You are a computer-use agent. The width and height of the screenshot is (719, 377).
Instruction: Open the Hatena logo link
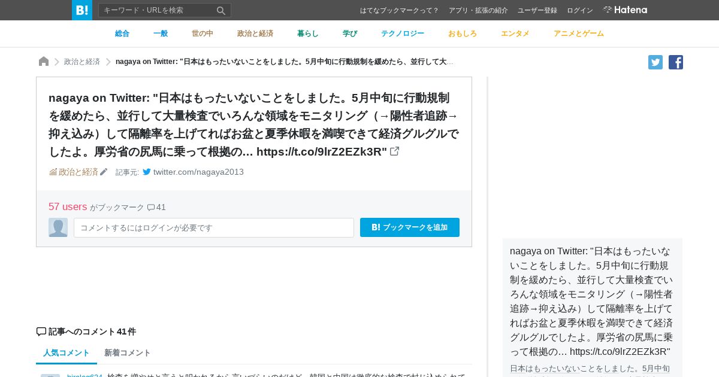pyautogui.click(x=625, y=10)
